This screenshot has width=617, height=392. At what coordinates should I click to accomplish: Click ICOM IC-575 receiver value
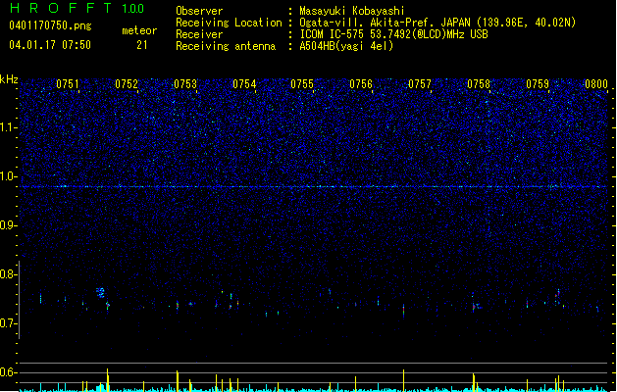(393, 34)
